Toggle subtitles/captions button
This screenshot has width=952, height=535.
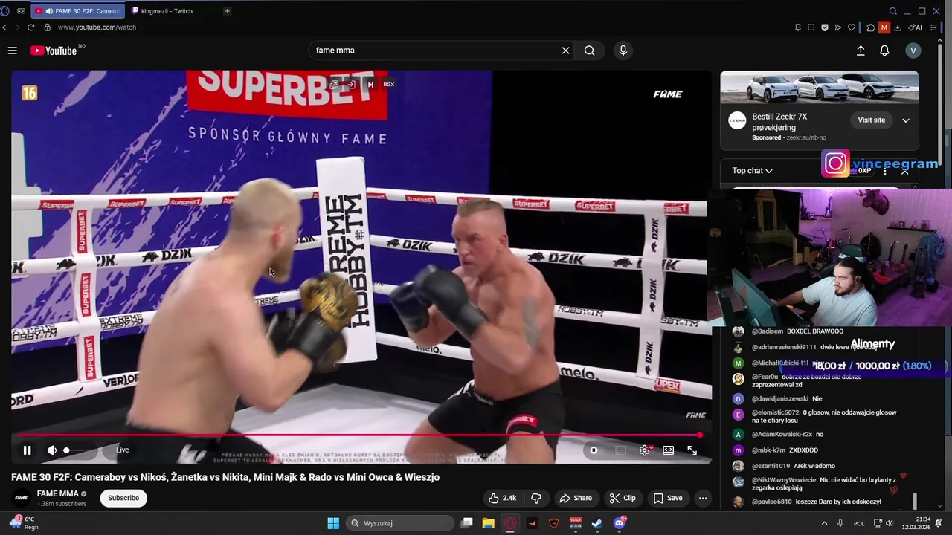pos(620,450)
